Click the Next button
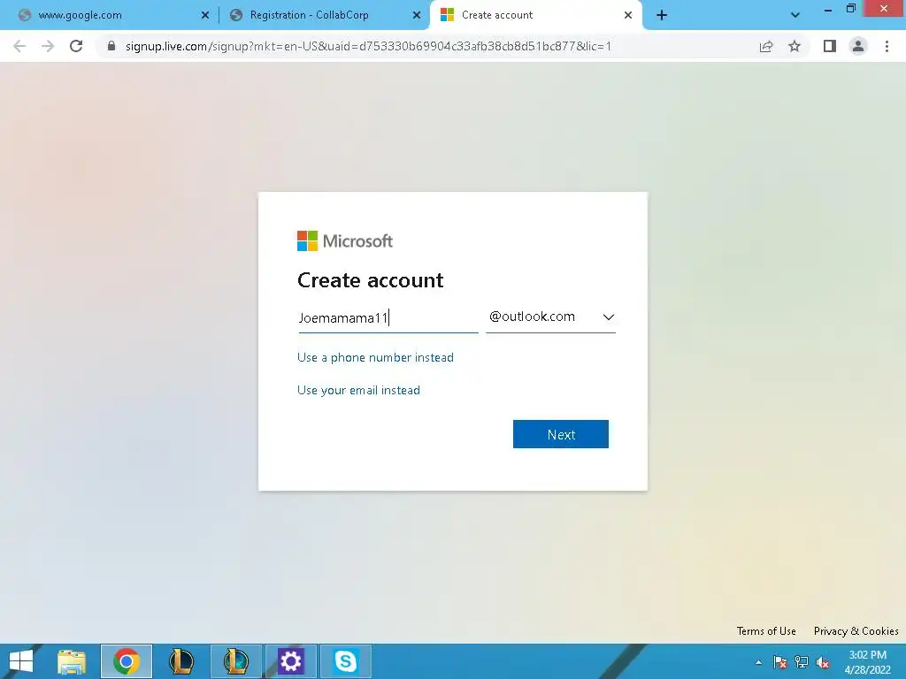 pyautogui.click(x=561, y=434)
